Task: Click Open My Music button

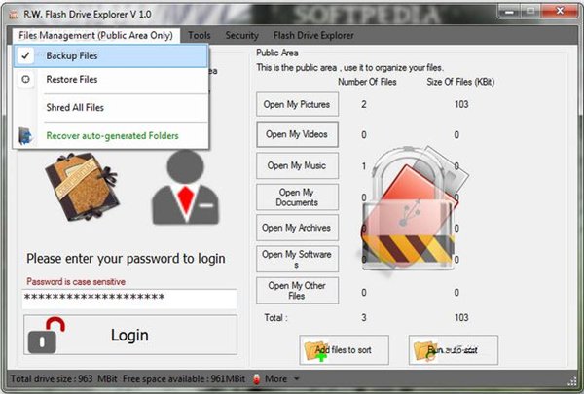Action: [x=297, y=165]
